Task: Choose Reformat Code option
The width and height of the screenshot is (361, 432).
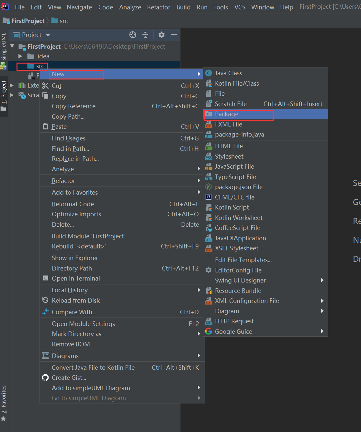Action: pyautogui.click(x=122, y=204)
